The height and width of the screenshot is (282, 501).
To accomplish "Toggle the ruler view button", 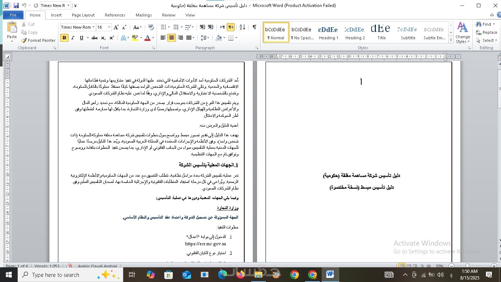I will 499,58.
